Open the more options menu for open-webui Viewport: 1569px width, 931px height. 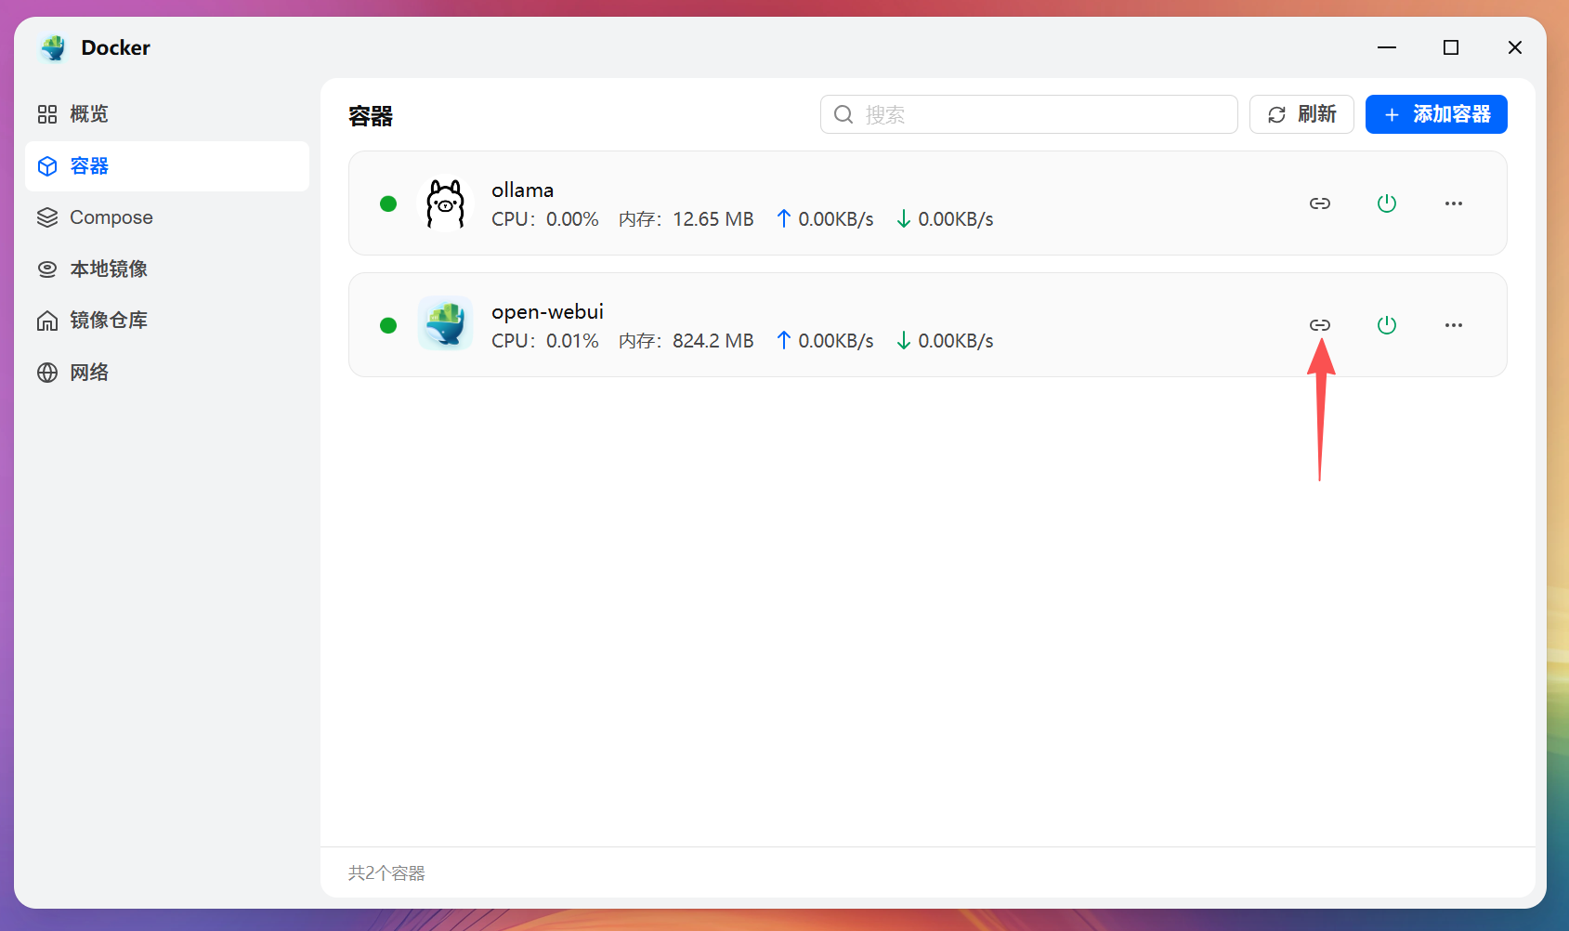[x=1454, y=325]
